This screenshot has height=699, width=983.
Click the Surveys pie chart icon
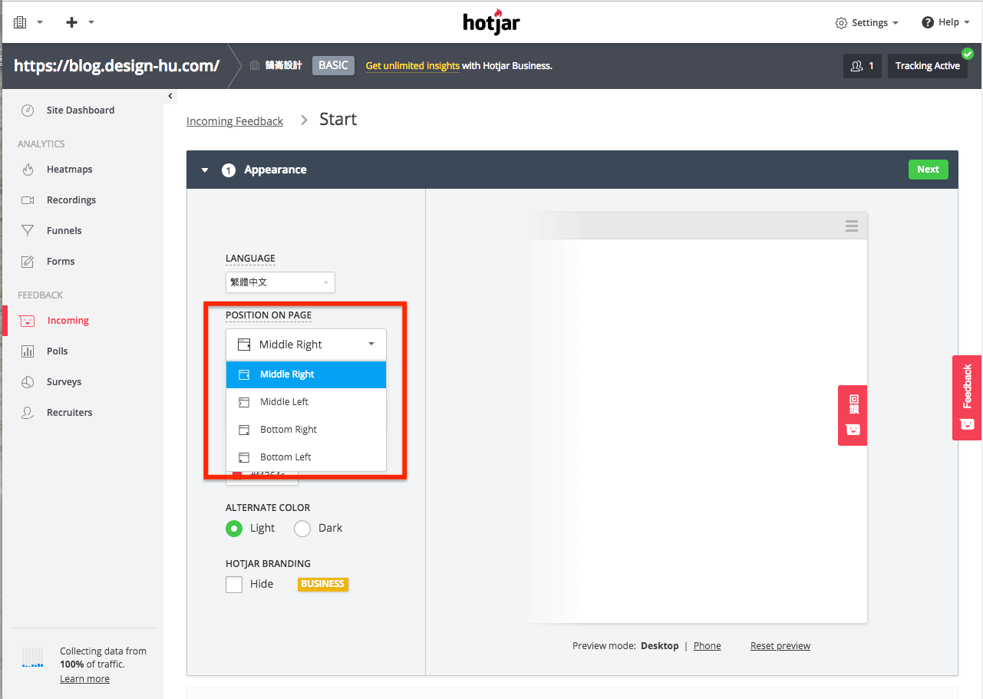(x=28, y=382)
